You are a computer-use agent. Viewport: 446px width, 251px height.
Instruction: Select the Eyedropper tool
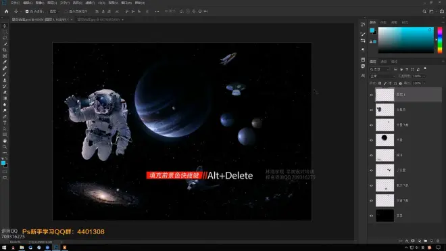tap(5, 62)
